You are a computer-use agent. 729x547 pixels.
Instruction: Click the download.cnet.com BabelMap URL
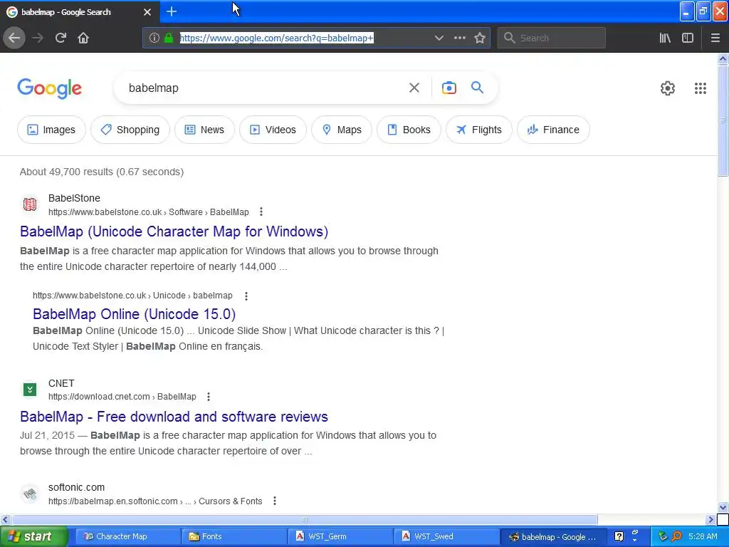click(x=122, y=397)
